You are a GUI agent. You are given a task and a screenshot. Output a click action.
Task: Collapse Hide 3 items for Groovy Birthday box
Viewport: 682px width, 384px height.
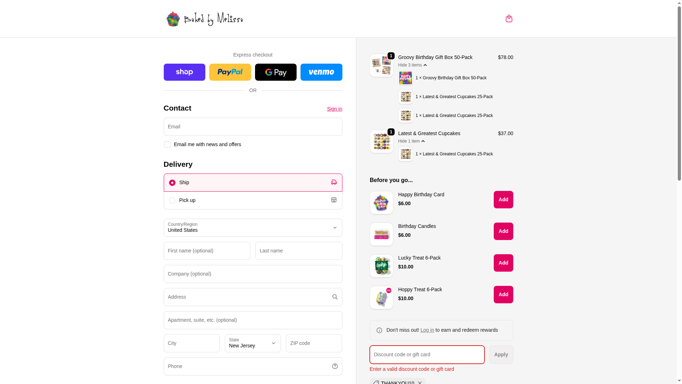point(412,65)
